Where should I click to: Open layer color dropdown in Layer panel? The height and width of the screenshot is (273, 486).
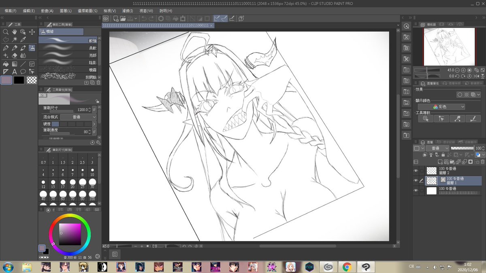point(480,154)
